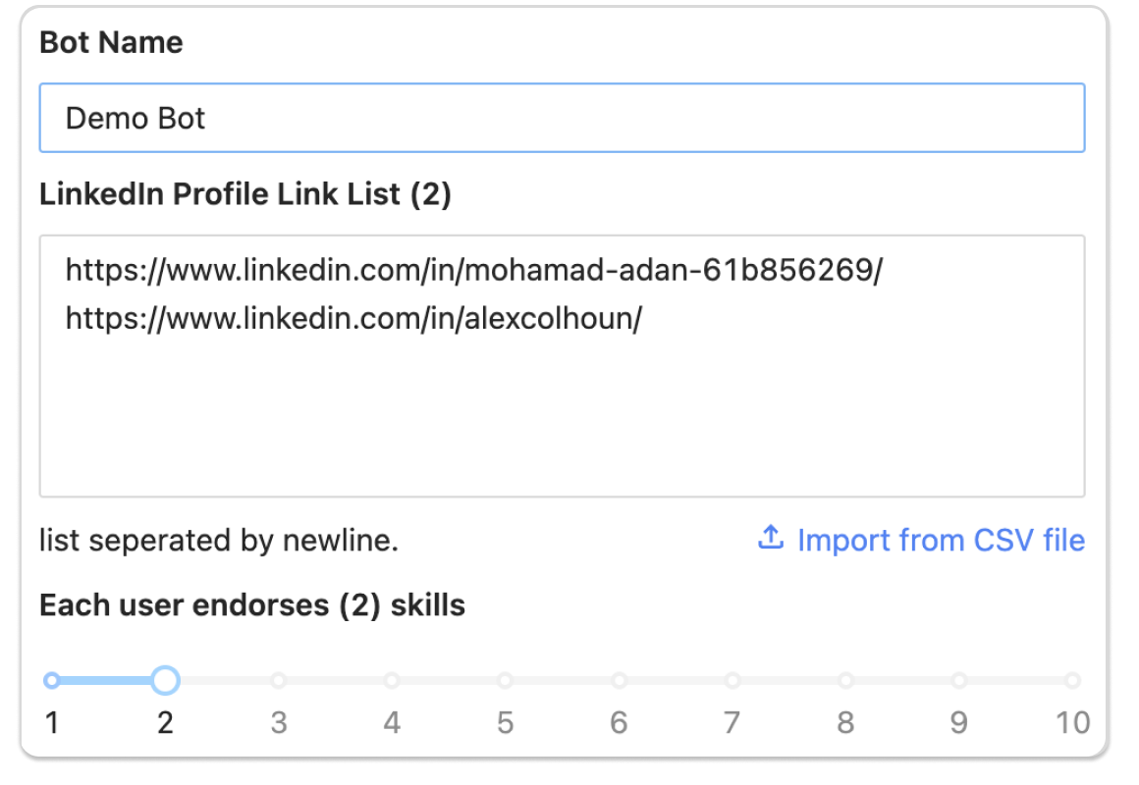Select the mohamad-adan LinkedIn URL line
Image resolution: width=1139 pixels, height=785 pixels.
(x=474, y=271)
